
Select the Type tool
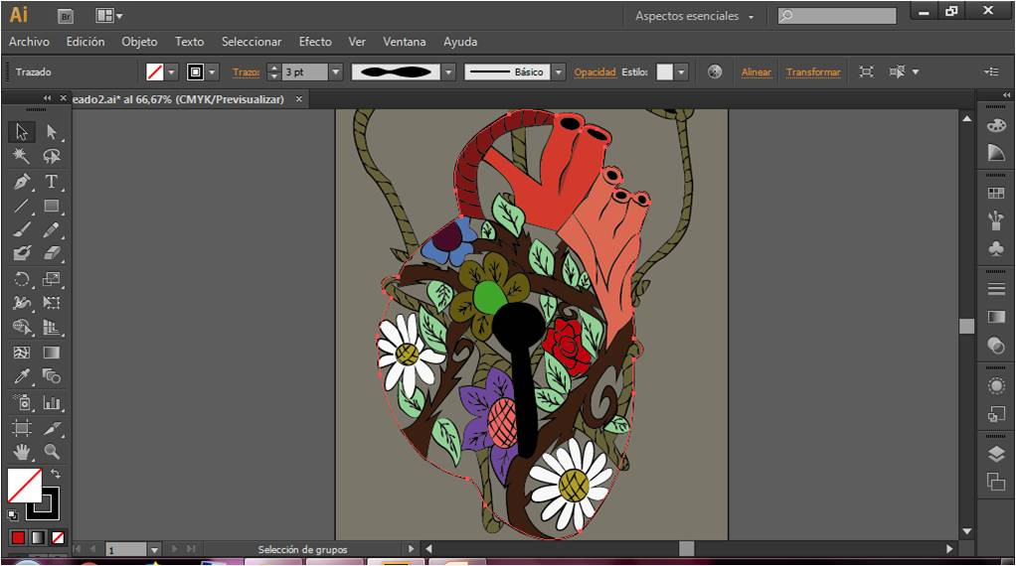click(x=52, y=182)
